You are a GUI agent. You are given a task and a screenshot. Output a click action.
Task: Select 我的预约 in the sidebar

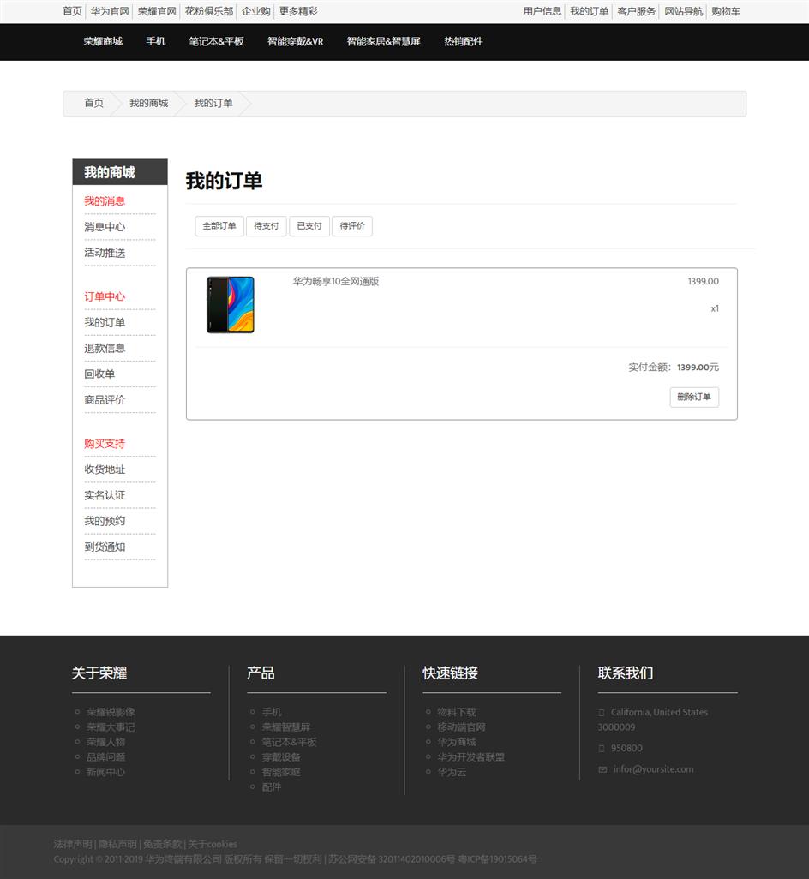pos(105,521)
